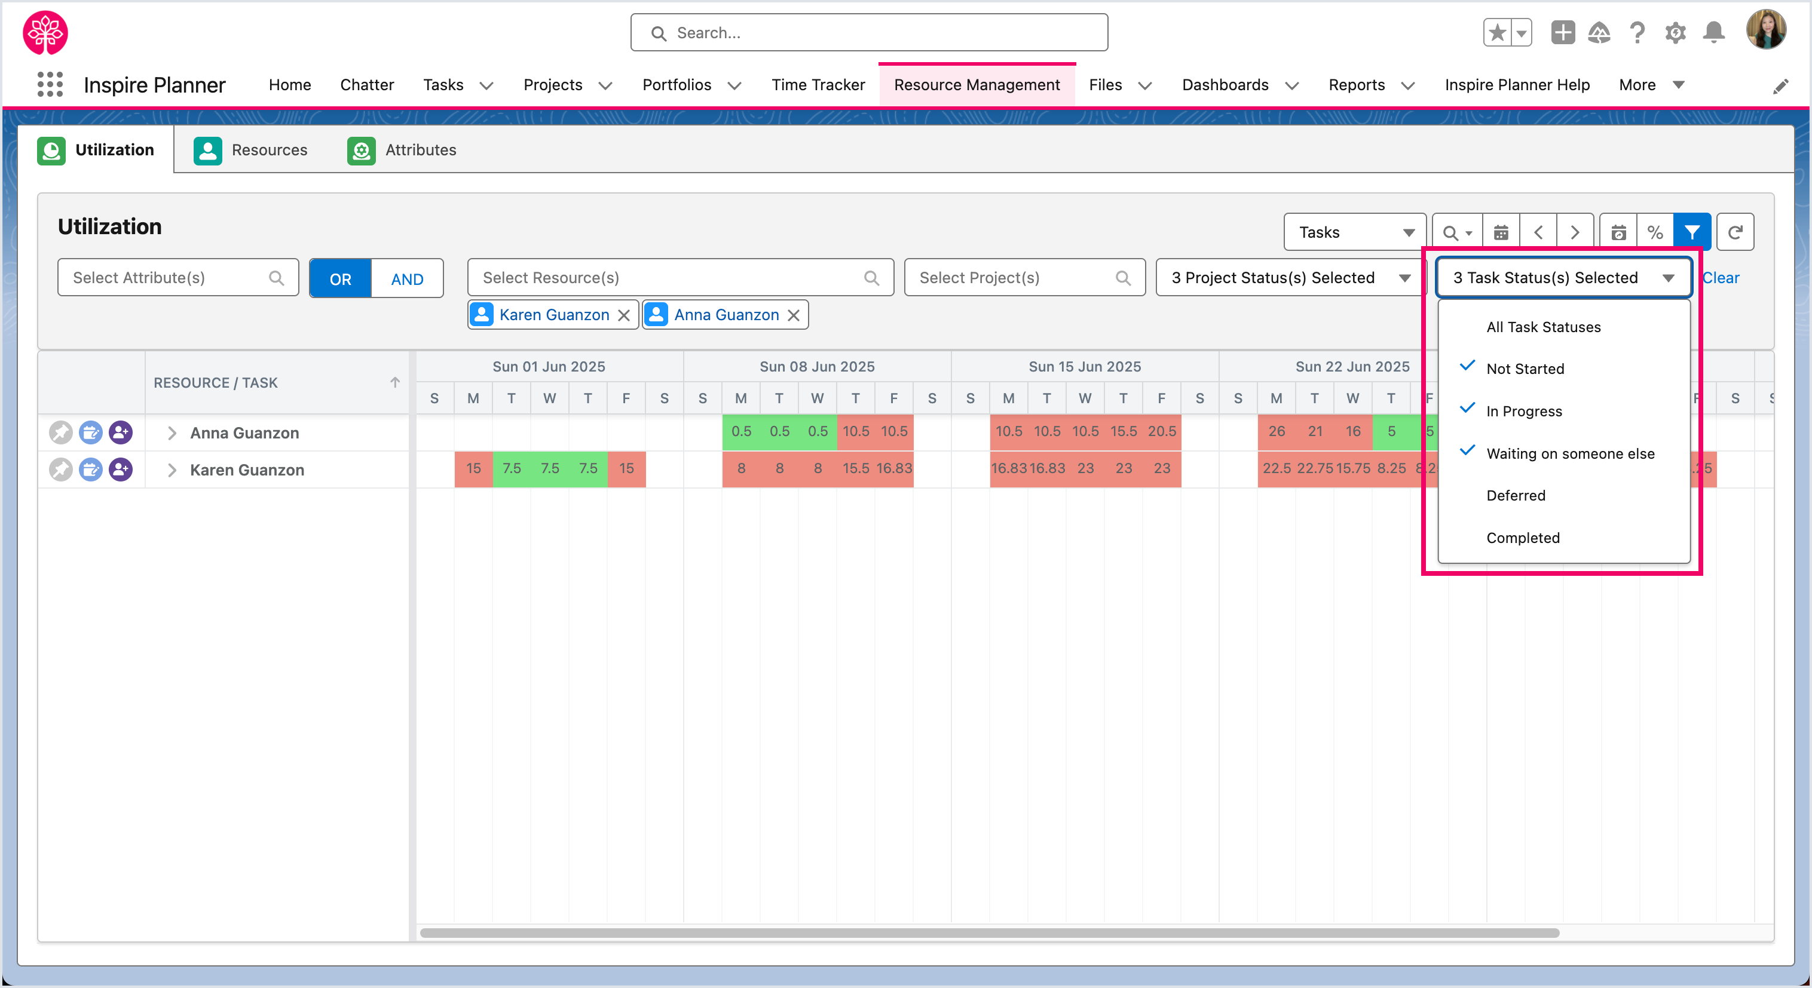The image size is (1812, 988).
Task: Click the horizontal timeline scrollbar
Action: tap(990, 933)
